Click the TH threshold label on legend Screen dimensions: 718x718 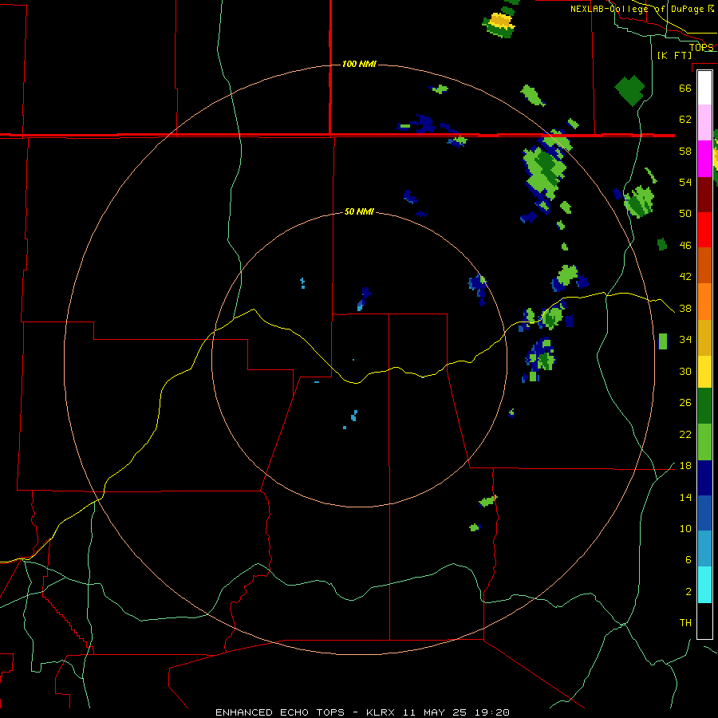(685, 623)
